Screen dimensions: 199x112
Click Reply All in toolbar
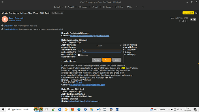pos(70,7)
